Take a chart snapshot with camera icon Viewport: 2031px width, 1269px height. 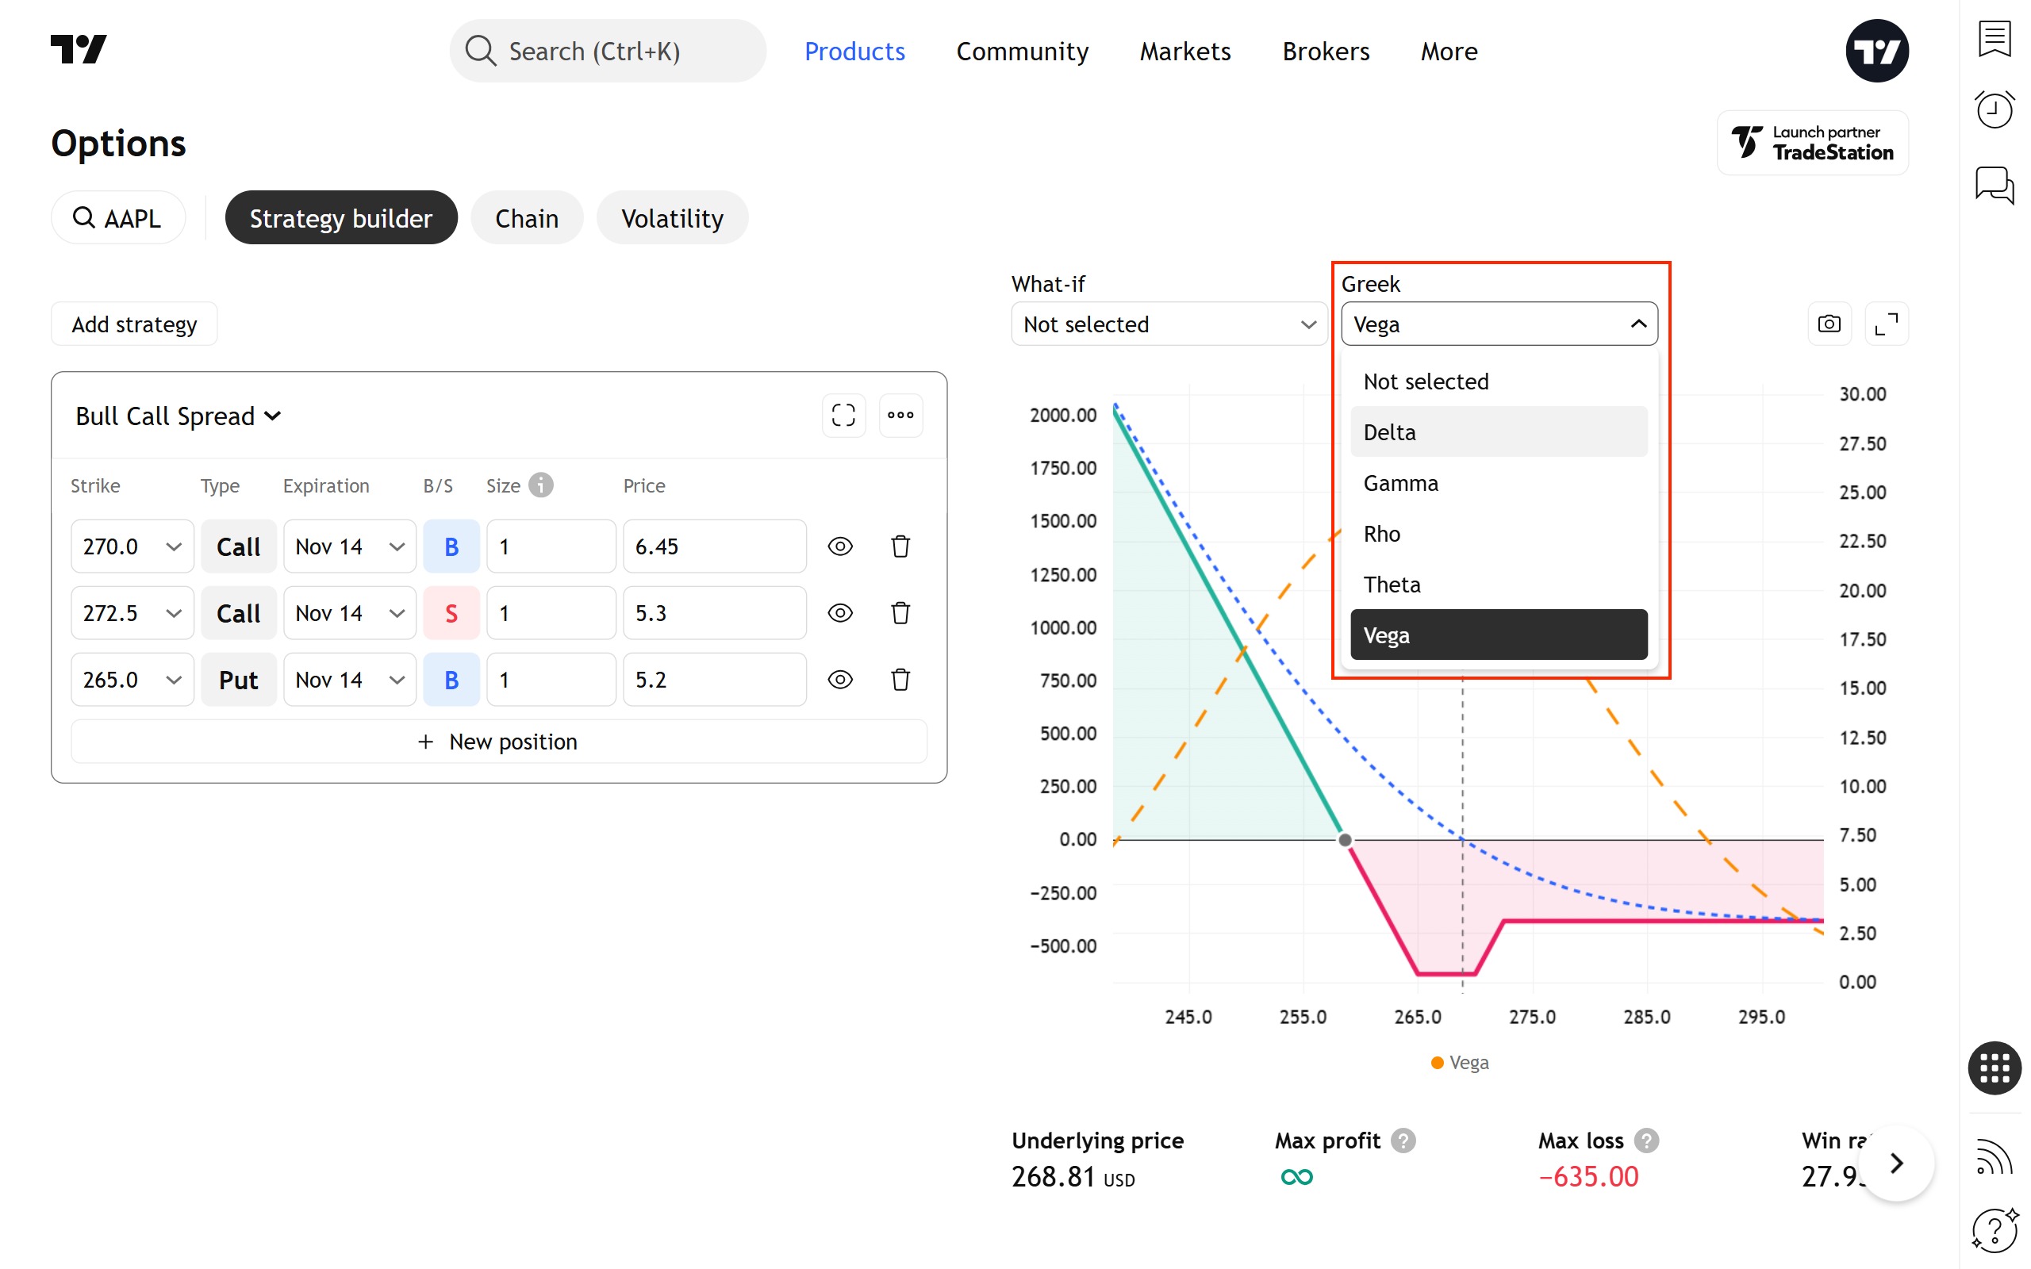[1828, 324]
